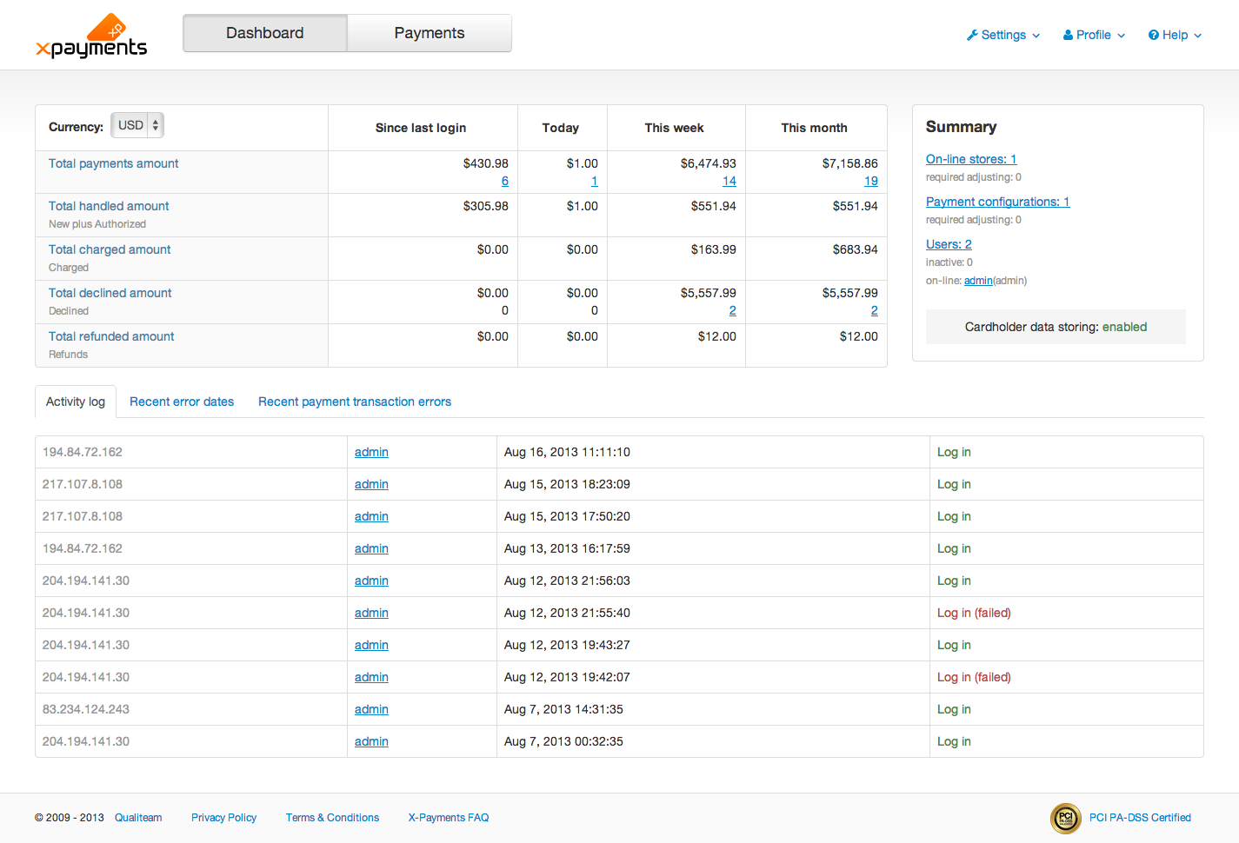The image size is (1239, 843).
Task: Select the Activity log tab
Action: point(76,402)
